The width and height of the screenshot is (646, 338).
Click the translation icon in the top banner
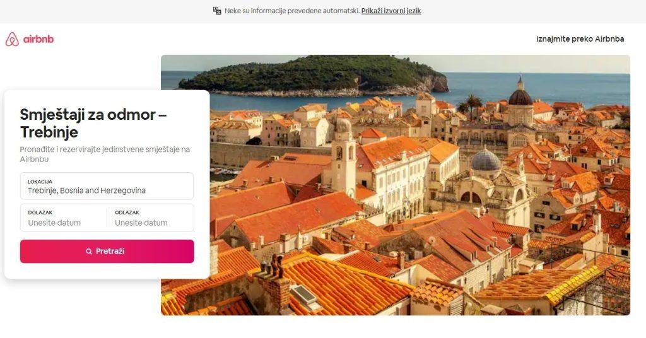(217, 11)
